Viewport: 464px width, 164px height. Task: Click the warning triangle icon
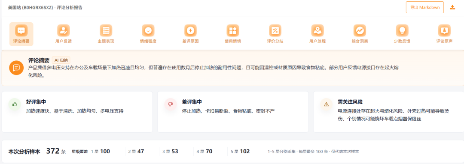tap(327, 104)
